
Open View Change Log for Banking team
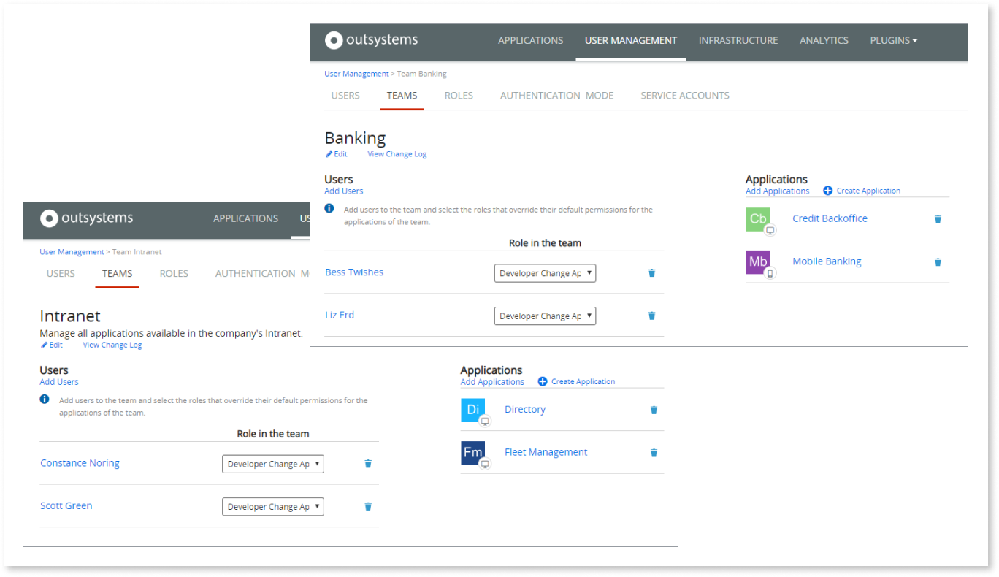(397, 154)
